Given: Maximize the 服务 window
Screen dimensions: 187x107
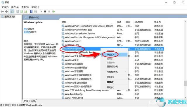Looking at the screenshot, I should coord(174,2).
